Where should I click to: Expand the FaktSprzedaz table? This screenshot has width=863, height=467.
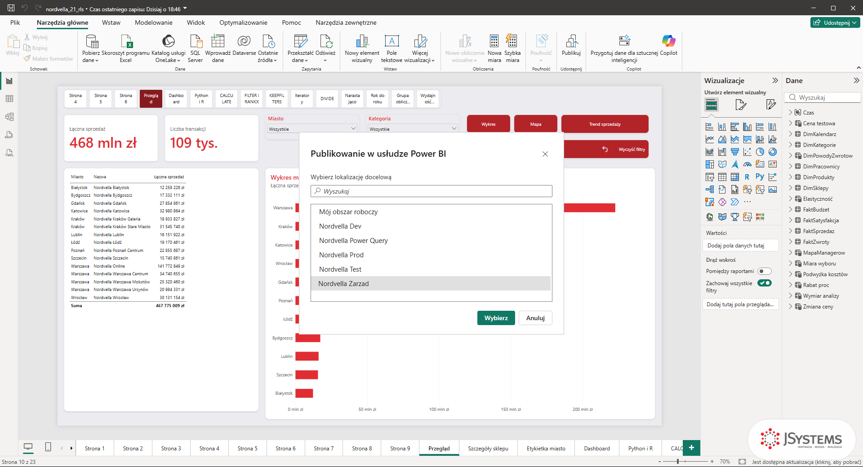click(791, 231)
